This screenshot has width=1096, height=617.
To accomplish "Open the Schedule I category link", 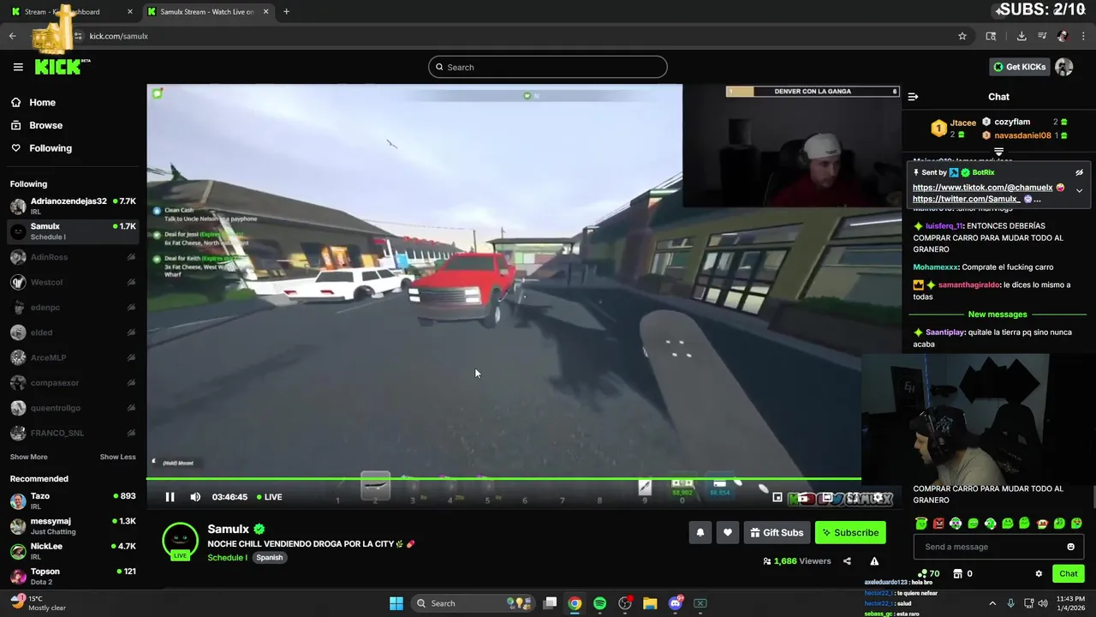I will (x=227, y=558).
